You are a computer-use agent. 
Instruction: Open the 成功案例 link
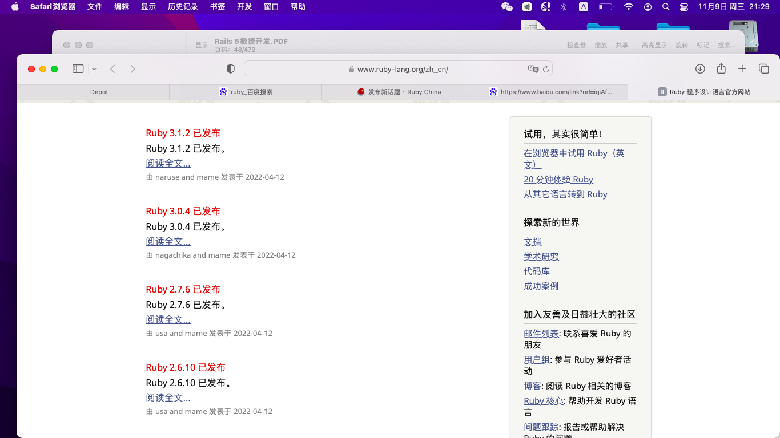pyautogui.click(x=541, y=286)
